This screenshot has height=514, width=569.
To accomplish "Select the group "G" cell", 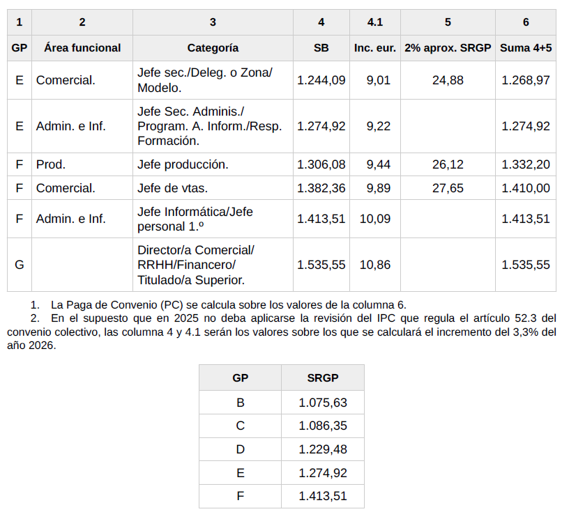I will (20, 265).
